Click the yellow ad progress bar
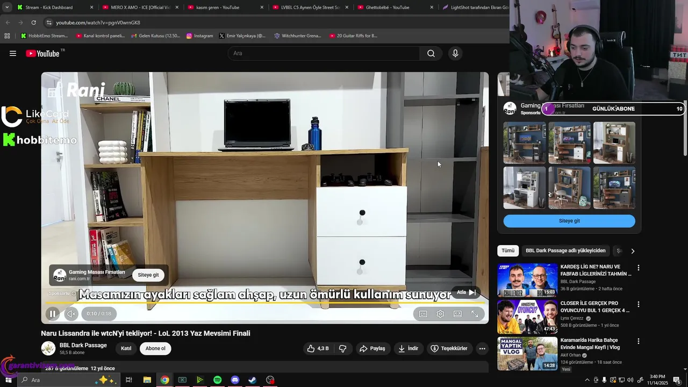Image resolution: width=688 pixels, height=387 pixels. click(x=265, y=303)
